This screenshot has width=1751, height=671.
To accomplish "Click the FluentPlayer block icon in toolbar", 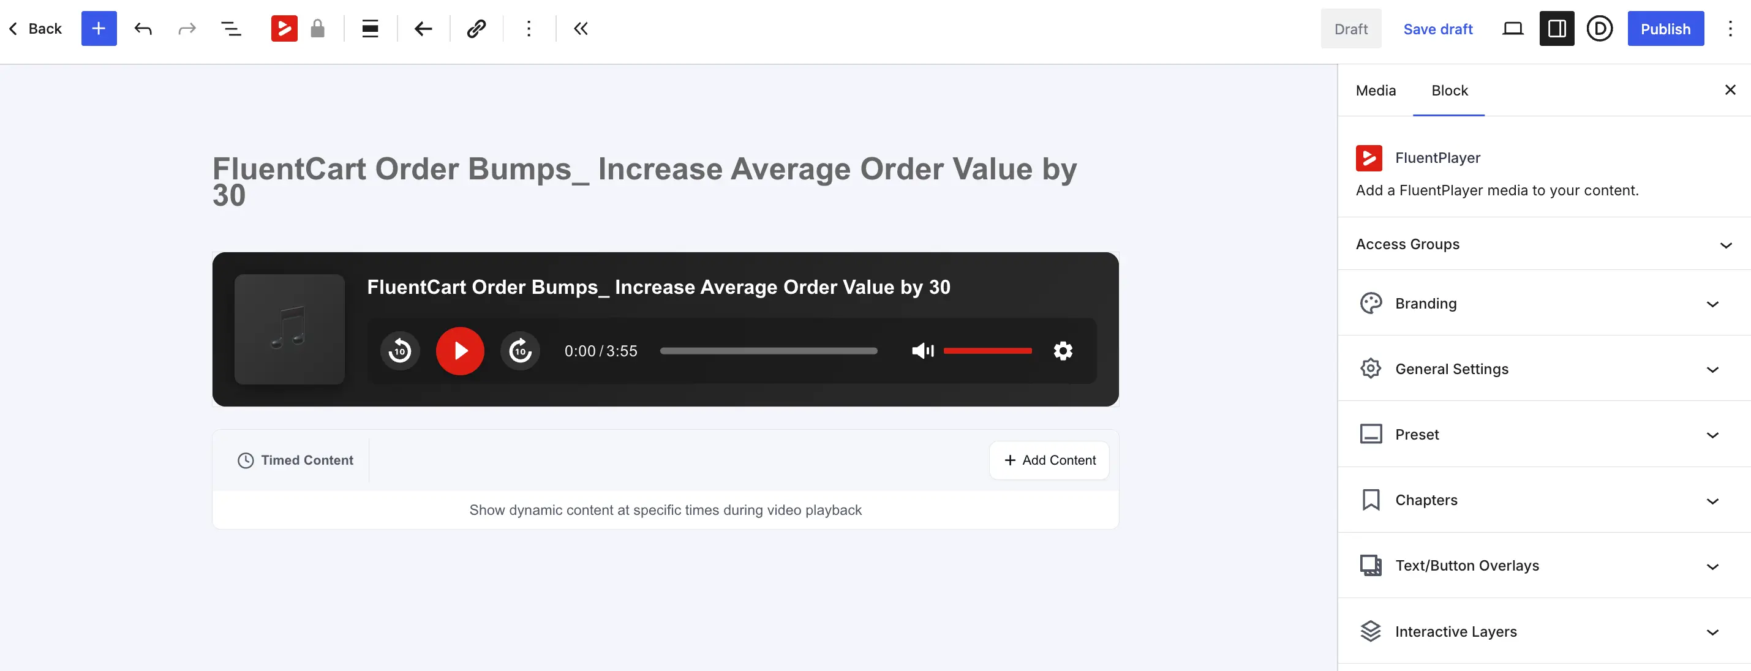I will pos(284,29).
